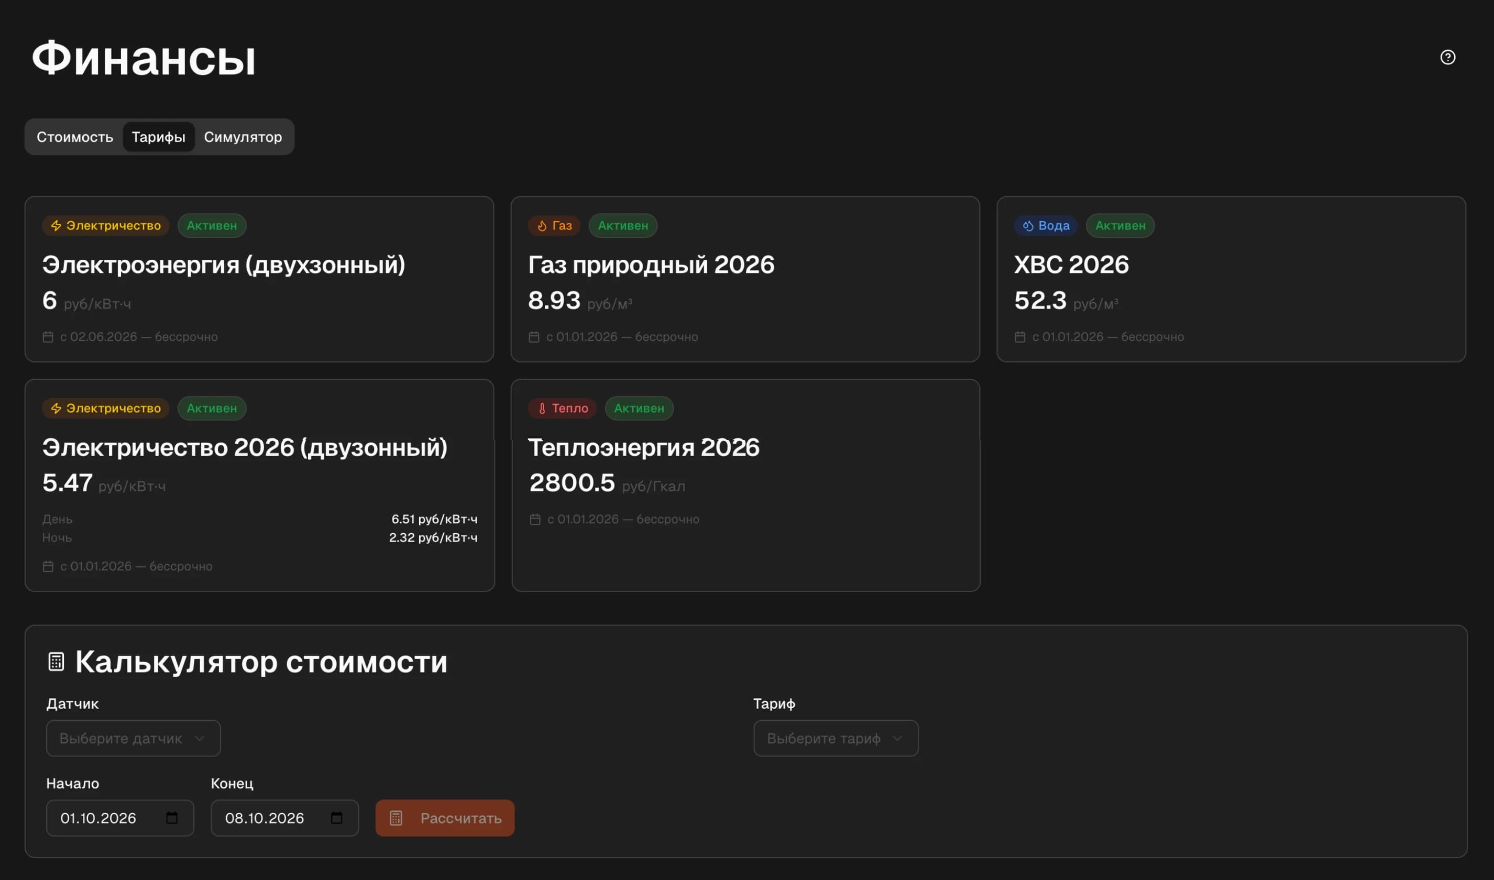
Task: Select the Тарифы tab
Action: 158,137
